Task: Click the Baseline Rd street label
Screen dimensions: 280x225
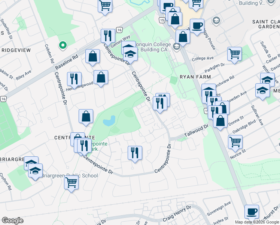Action: click(67, 62)
